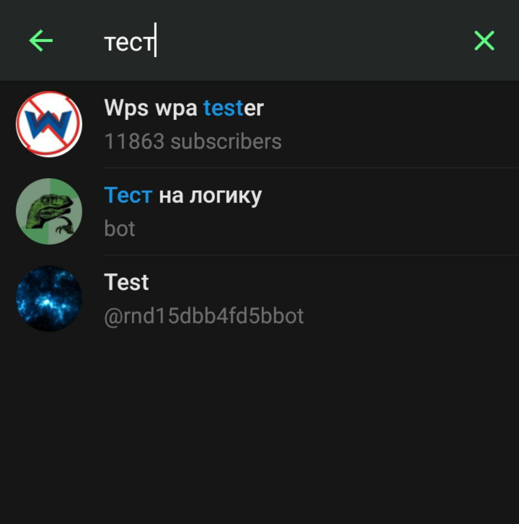519x524 pixels.
Task: Click the word subscribers under Wps wpa tester
Action: tap(226, 142)
